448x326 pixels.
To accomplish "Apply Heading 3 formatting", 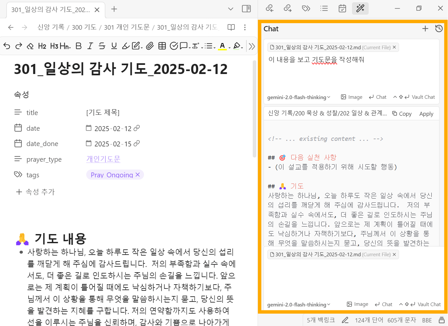I will click(54, 46).
